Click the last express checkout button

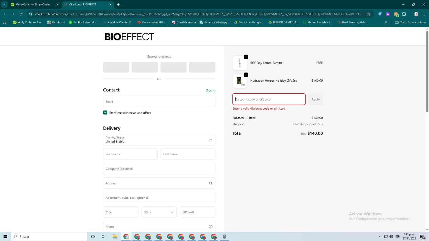202,67
